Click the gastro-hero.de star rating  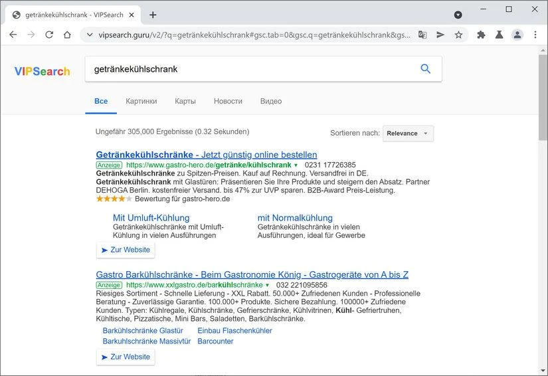pyautogui.click(x=114, y=199)
